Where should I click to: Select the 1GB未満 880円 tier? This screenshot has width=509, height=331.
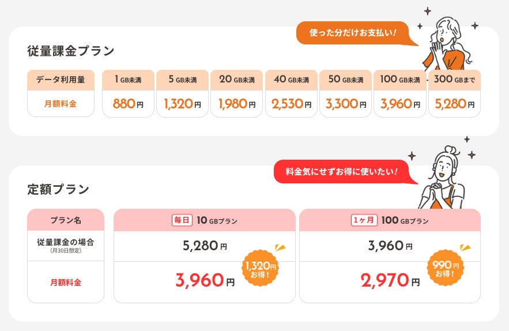pos(127,93)
